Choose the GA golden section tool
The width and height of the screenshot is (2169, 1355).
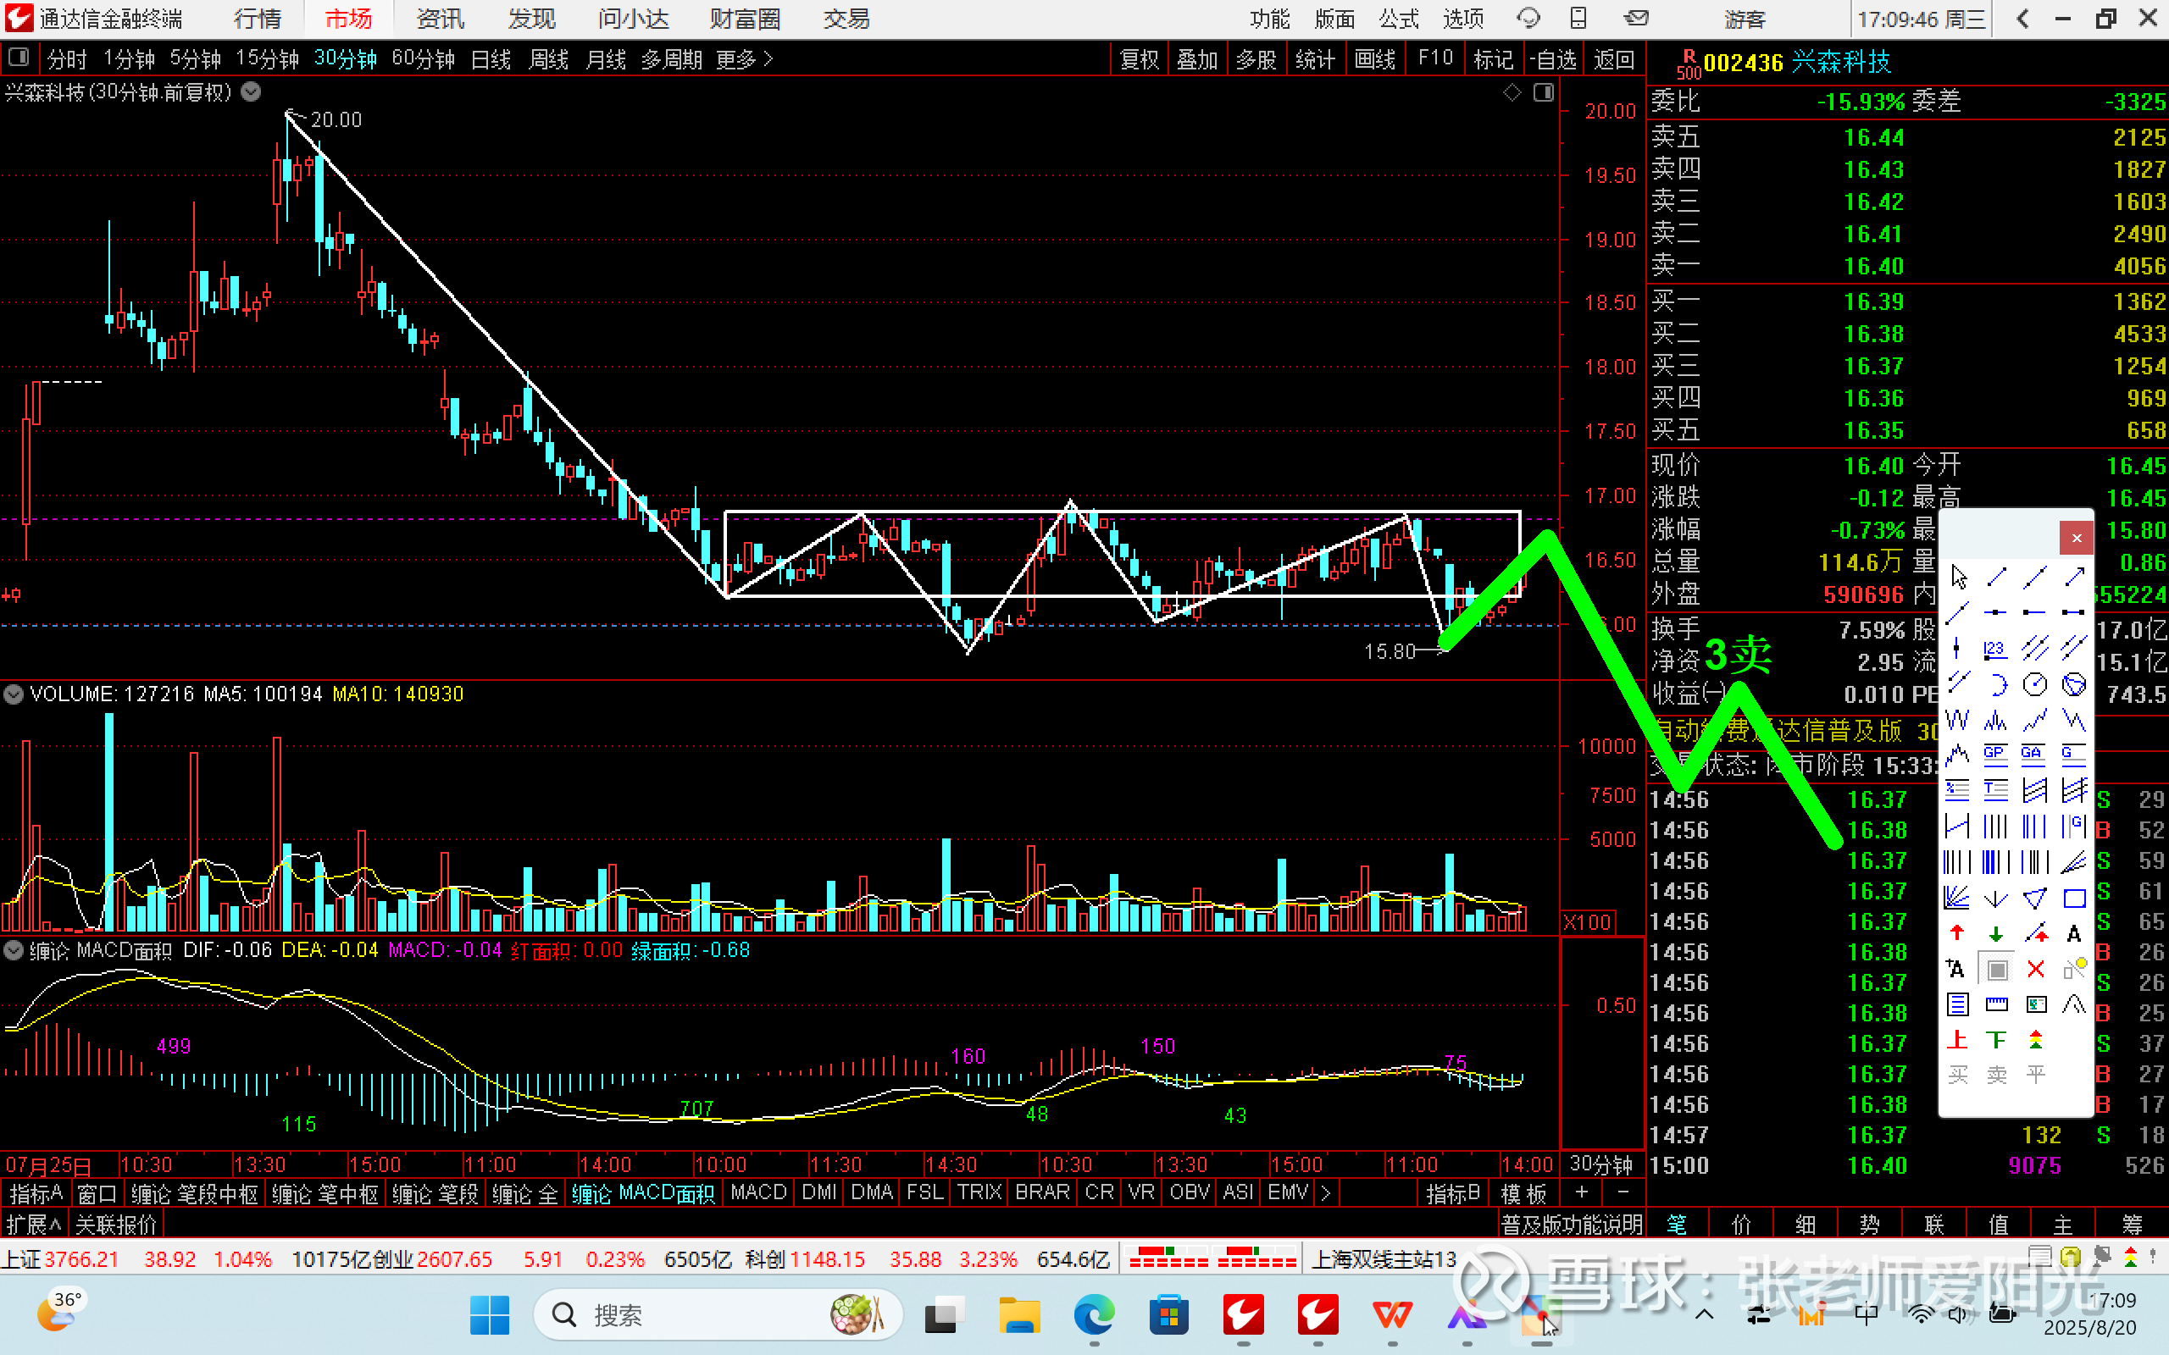(x=2035, y=755)
